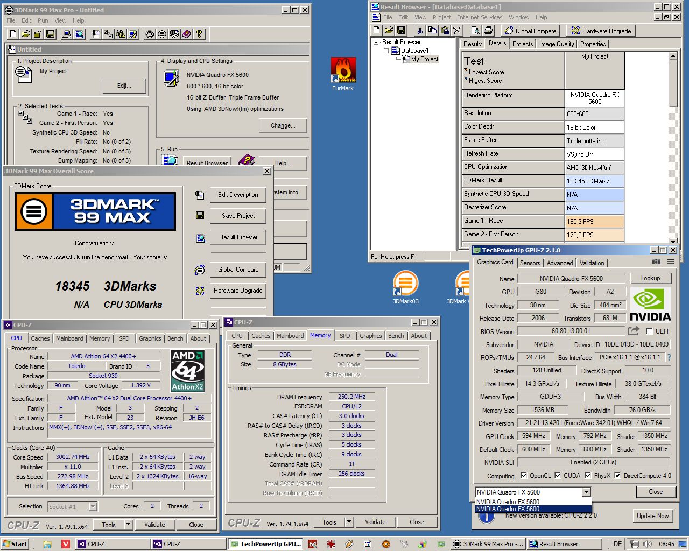Click the GPU-Z BIOS share/export icon
Viewport: 689px width, 551px height.
pos(634,331)
